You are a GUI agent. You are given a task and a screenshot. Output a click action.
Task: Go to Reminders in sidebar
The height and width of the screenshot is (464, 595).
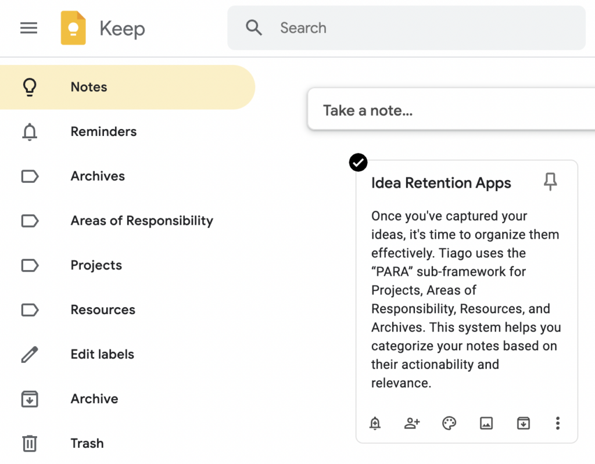[x=103, y=132]
